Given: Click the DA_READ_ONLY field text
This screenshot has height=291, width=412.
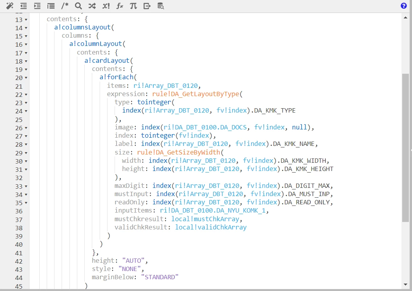Looking at the screenshot, I should click(x=307, y=202).
